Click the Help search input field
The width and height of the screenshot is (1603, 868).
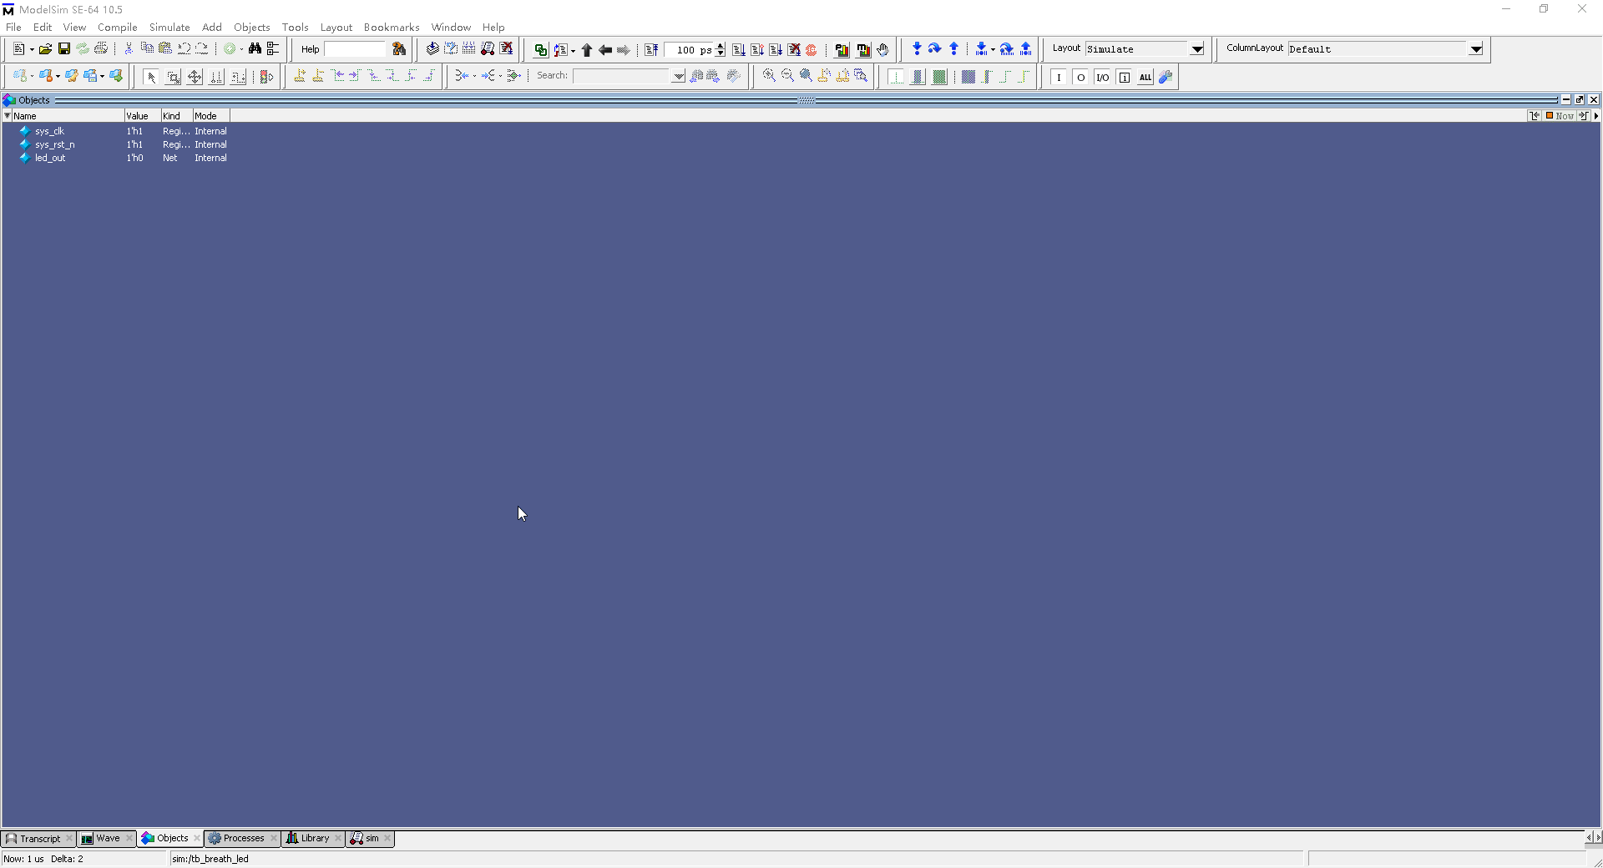pyautogui.click(x=355, y=49)
